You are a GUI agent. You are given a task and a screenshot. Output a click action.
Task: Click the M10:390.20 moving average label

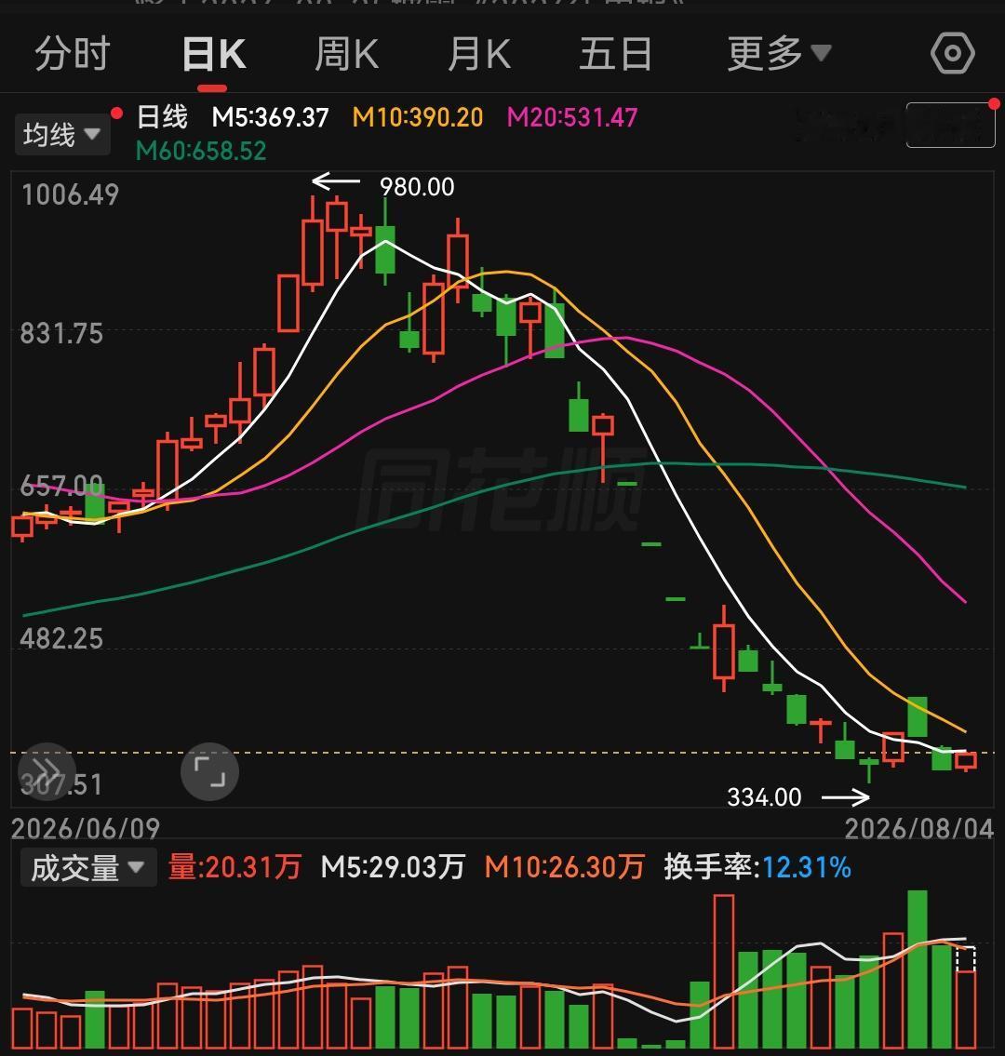click(x=418, y=118)
